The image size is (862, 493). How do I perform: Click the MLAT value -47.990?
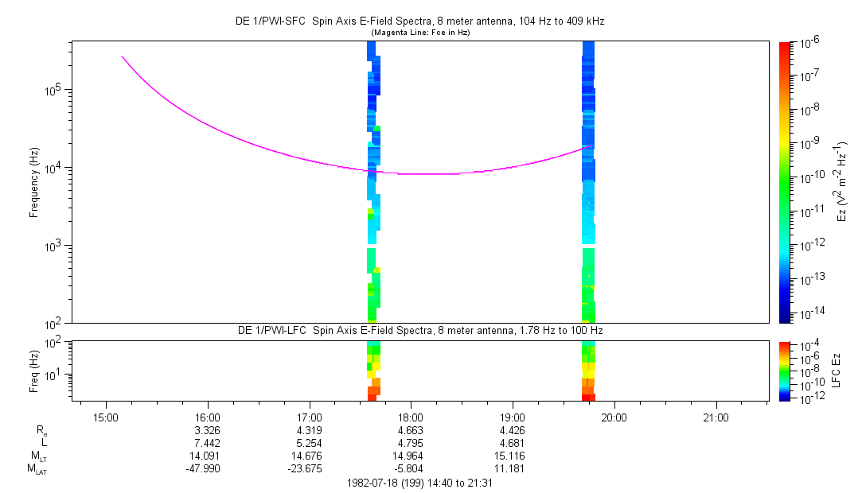pos(207,468)
